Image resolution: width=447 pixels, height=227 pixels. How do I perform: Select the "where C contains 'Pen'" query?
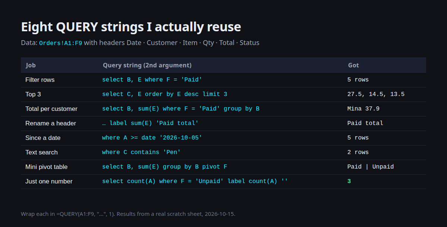click(141, 152)
